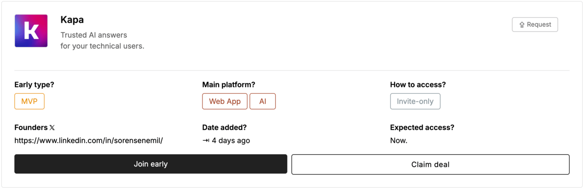Viewport: 584px width, 189px height.
Task: Click the Join early button
Action: pos(151,164)
